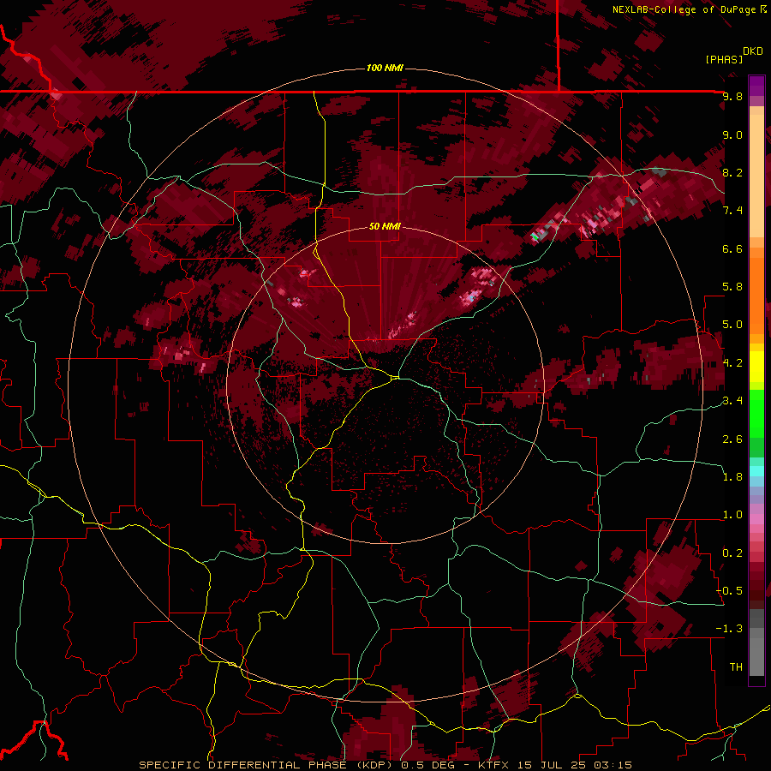Viewport: 771px width, 771px height.
Task: Click the -1.3 color scale label
Action: click(x=729, y=629)
